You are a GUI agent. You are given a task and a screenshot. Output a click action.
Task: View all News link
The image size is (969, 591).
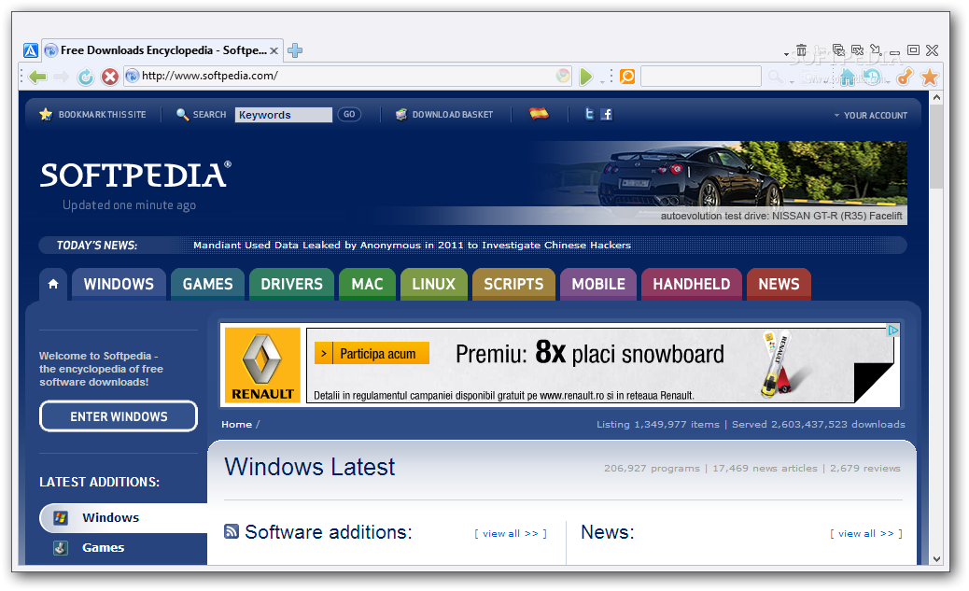[x=865, y=533]
